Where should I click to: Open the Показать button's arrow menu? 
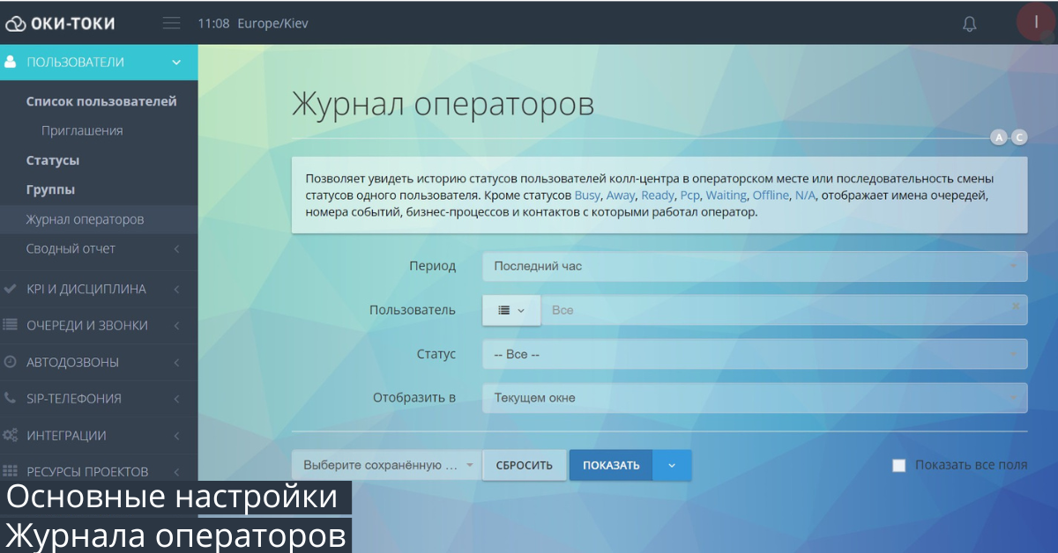point(672,465)
